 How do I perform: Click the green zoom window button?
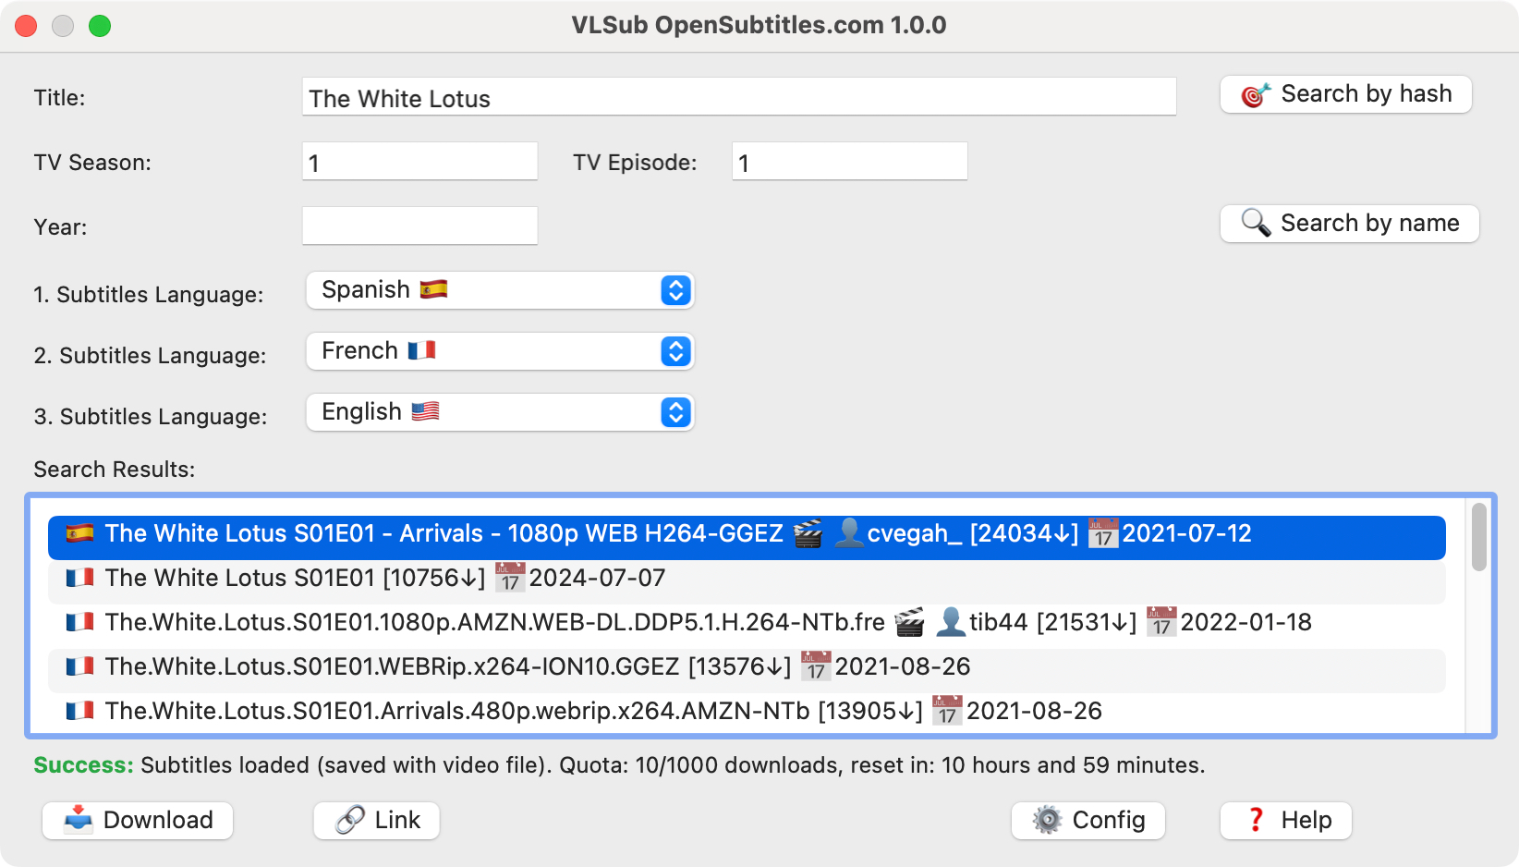tap(100, 26)
